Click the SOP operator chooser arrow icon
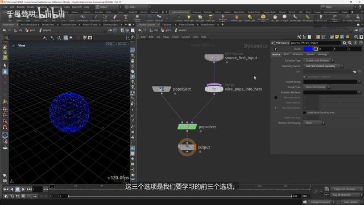 354,72
